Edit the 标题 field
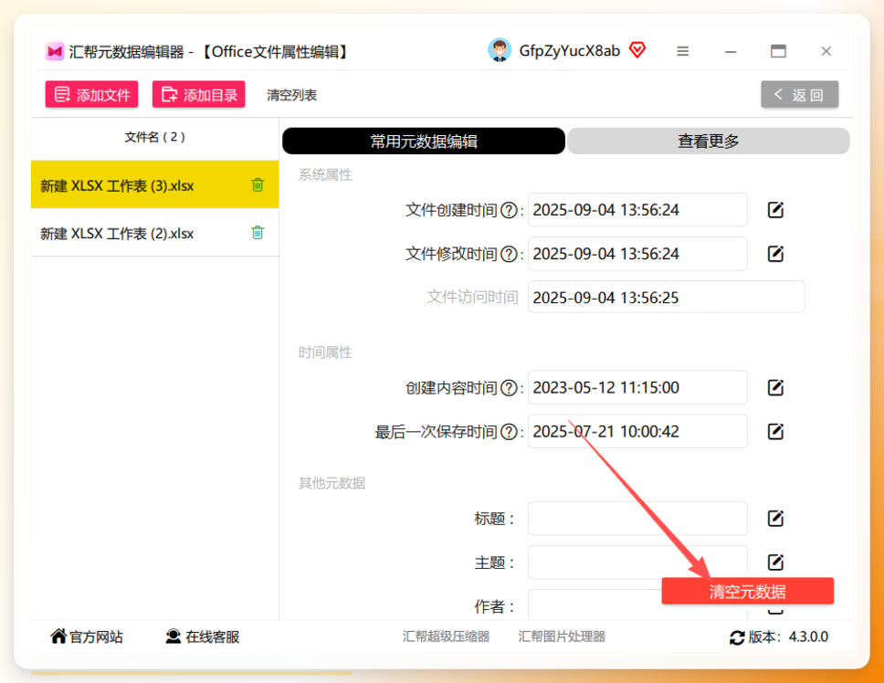Screen dimensions: 884x683 (x=775, y=519)
